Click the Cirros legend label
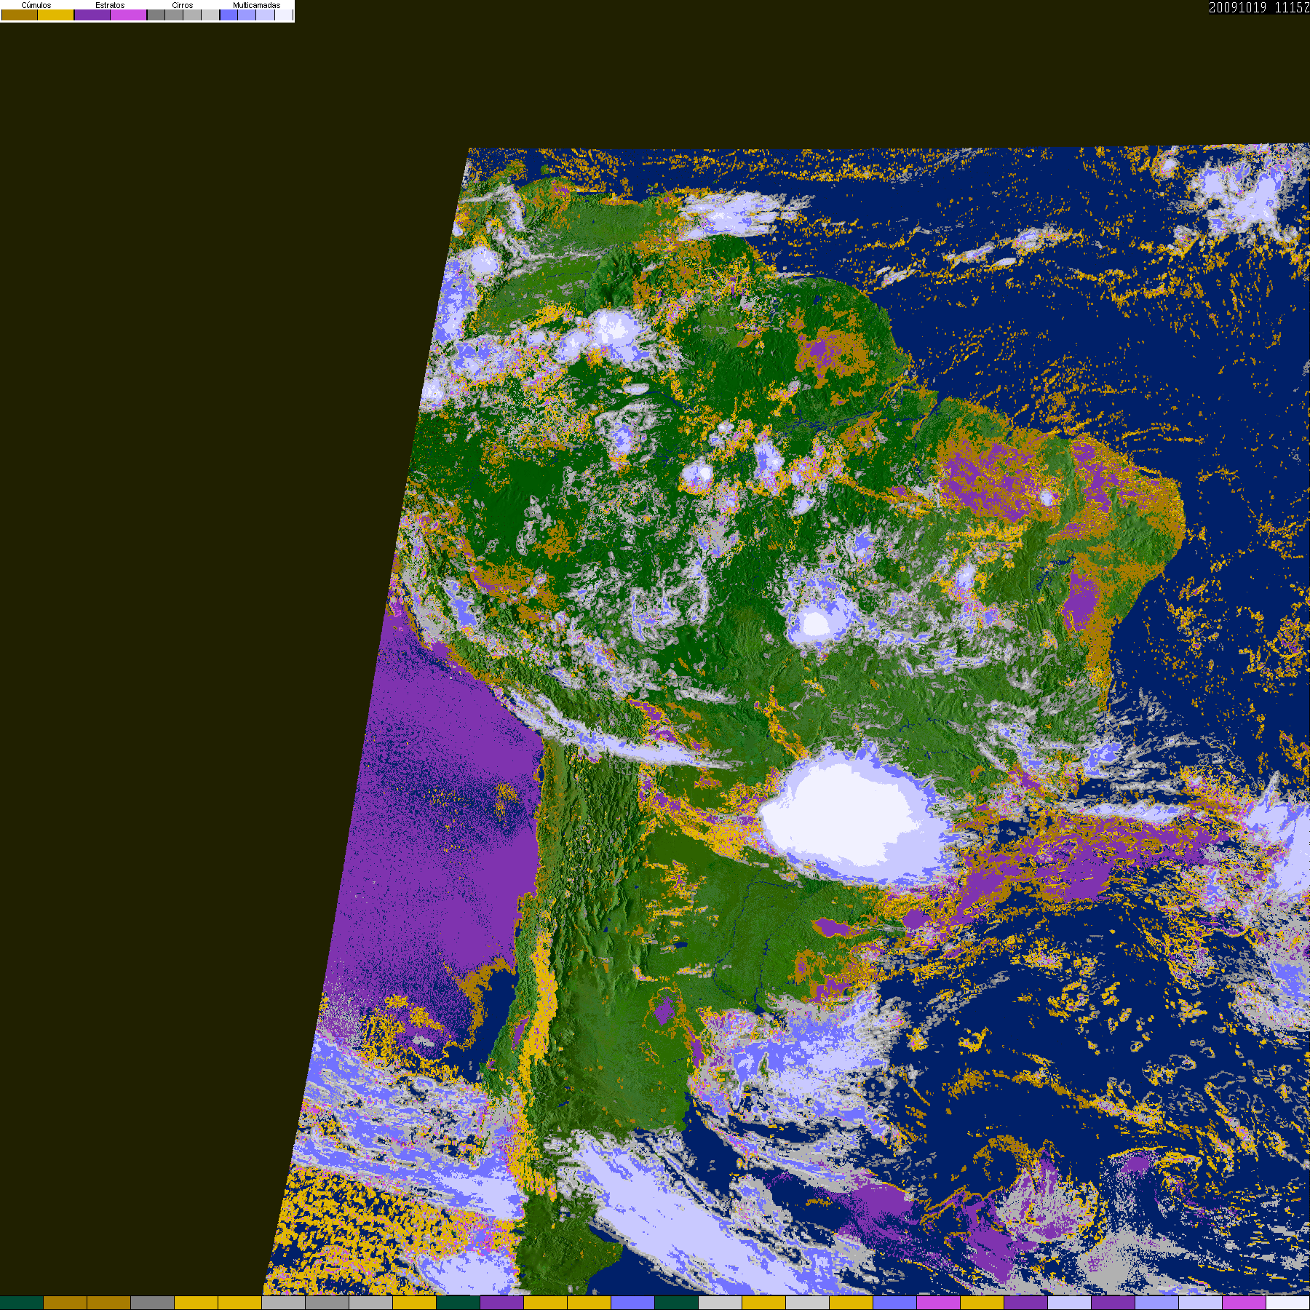The image size is (1310, 1310). click(x=183, y=5)
